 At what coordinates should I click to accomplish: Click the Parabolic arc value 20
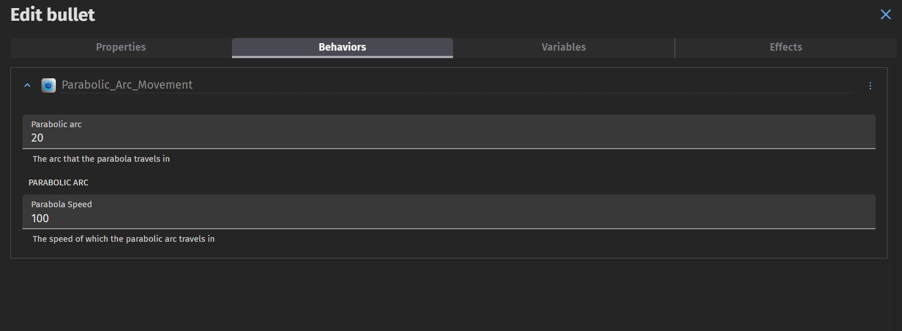[x=37, y=138]
